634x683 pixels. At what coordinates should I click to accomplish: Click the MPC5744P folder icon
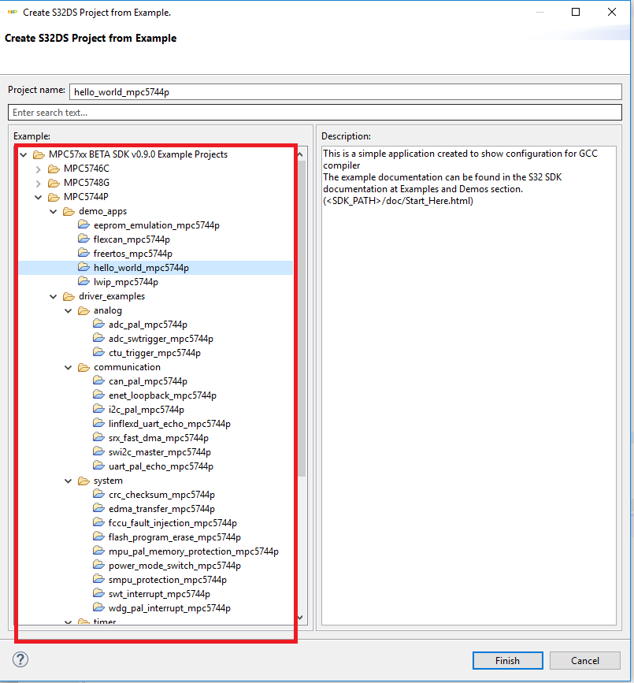click(x=54, y=197)
